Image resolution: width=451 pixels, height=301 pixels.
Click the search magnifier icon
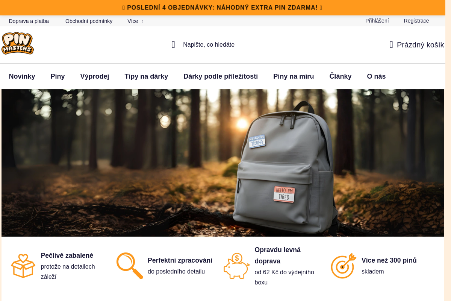173,45
